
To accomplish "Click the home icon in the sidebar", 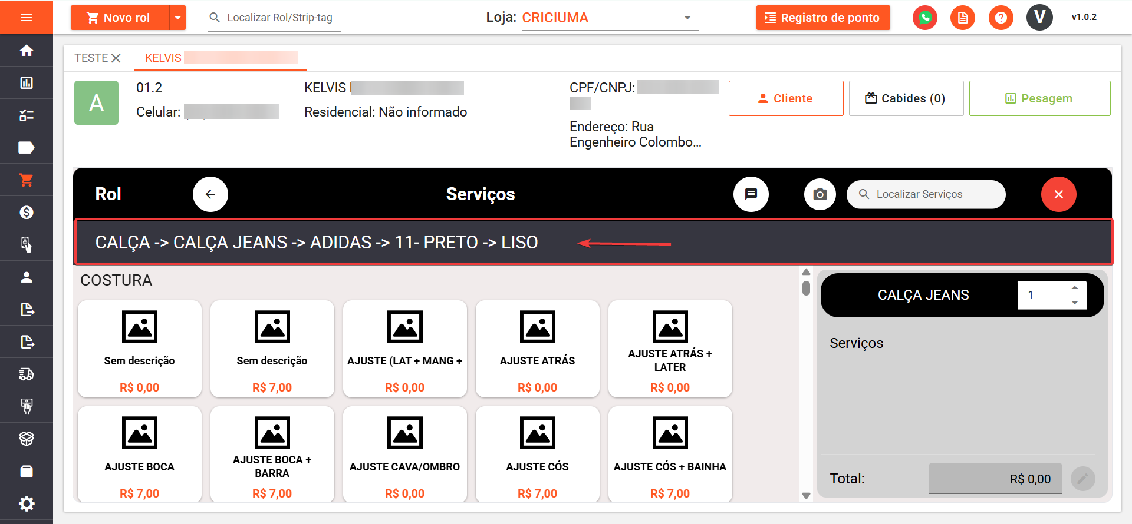I will coord(26,51).
